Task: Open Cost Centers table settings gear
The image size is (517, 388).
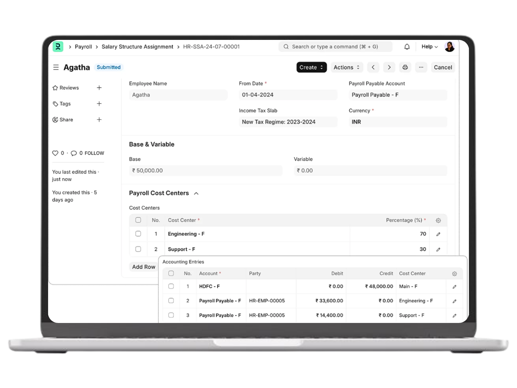Action: pyautogui.click(x=438, y=221)
